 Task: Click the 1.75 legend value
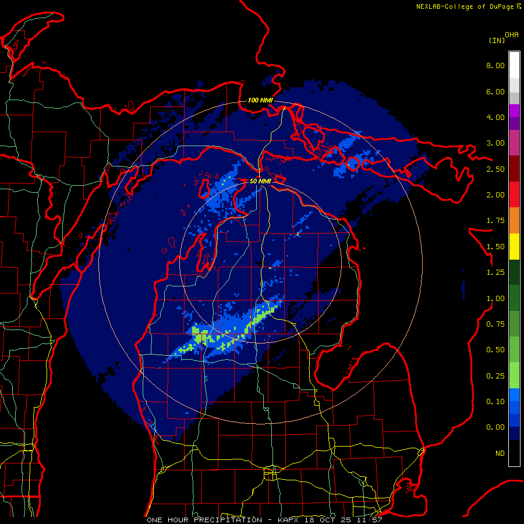(495, 221)
